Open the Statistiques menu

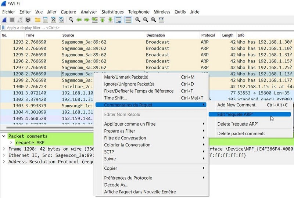click(112, 12)
